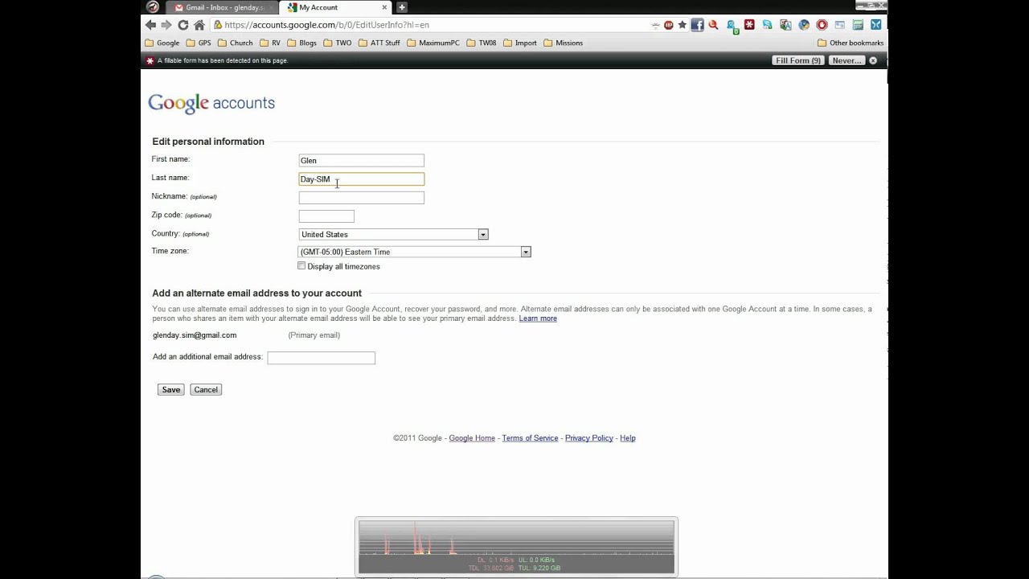Screen dimensions: 1029x579
Task: Bookmark this page with the star icon
Action: click(682, 25)
